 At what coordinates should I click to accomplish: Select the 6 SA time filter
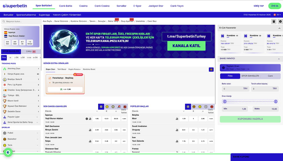[x=23, y=57]
